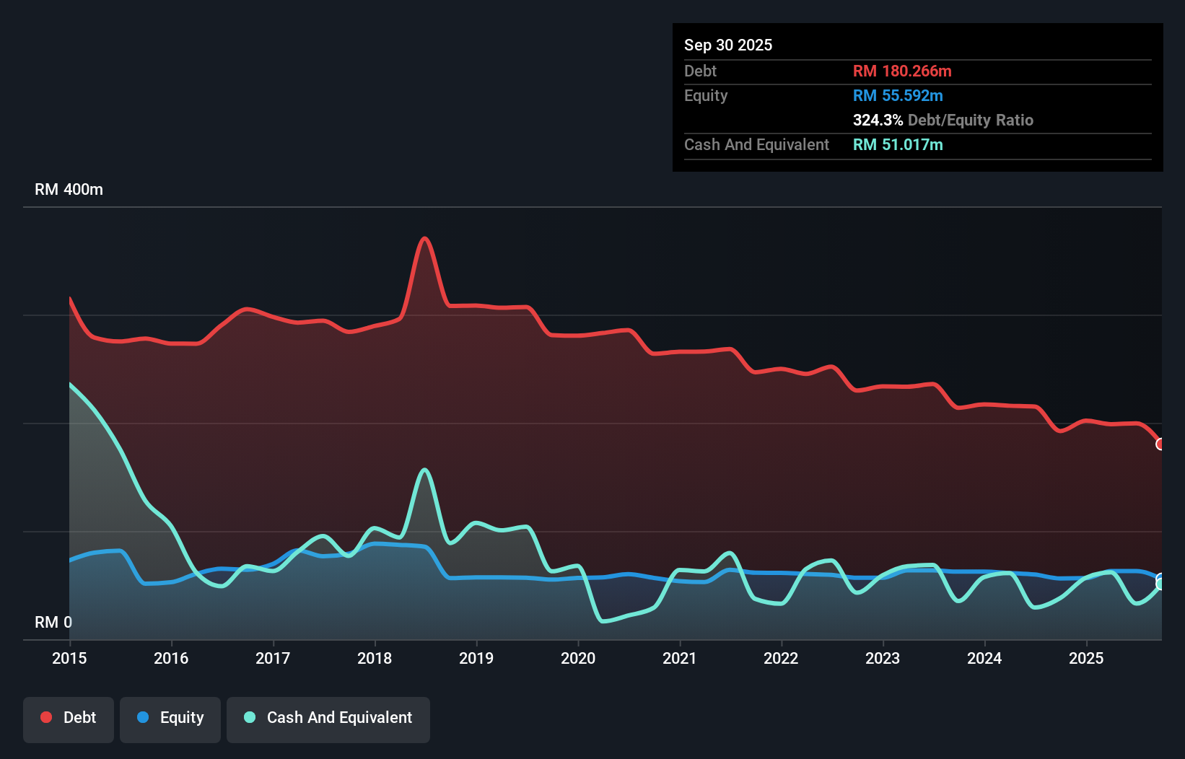Click the 2019 x-axis label
Screen dimensions: 1185x759
(x=476, y=658)
